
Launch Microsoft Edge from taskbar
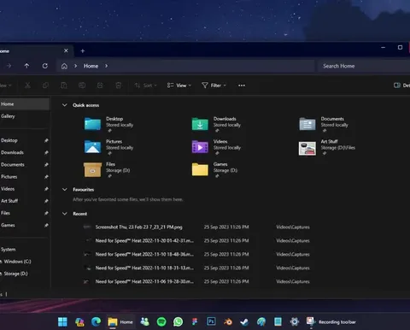pyautogui.click(x=96, y=322)
